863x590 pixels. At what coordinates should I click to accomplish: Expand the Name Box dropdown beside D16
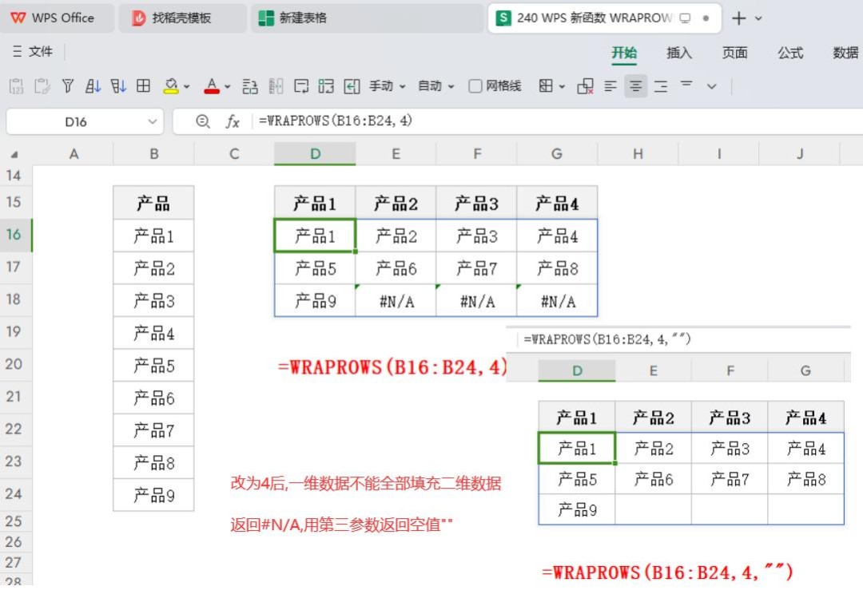click(154, 121)
